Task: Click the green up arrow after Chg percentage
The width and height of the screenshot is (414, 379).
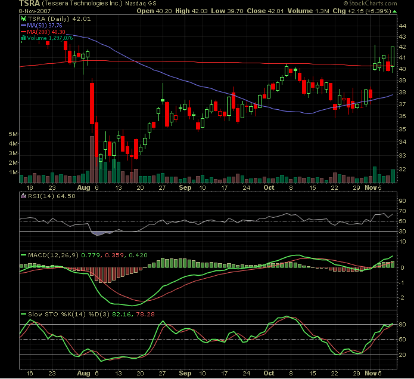Action: point(394,11)
